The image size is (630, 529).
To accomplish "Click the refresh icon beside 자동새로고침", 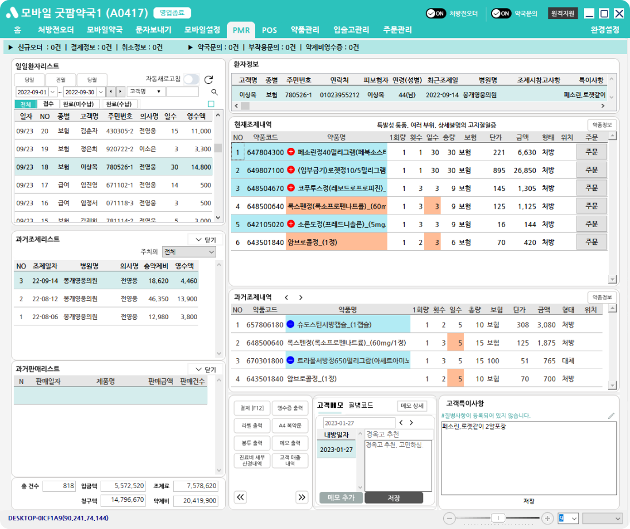I will [209, 80].
